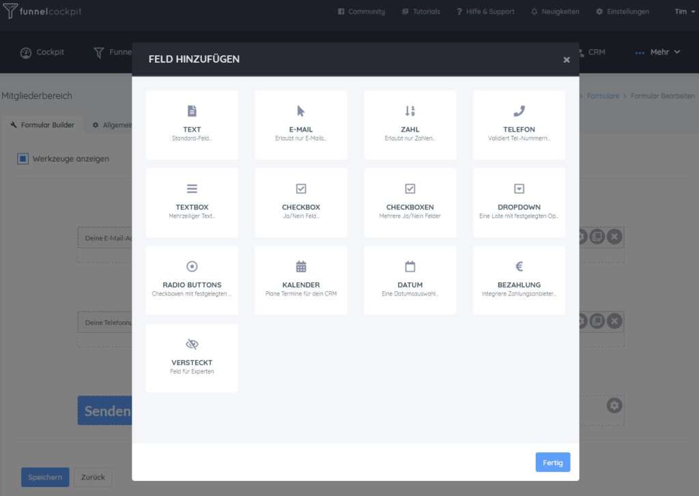This screenshot has height=496, width=699.
Task: Confirm with the Fertig button
Action: tap(552, 462)
